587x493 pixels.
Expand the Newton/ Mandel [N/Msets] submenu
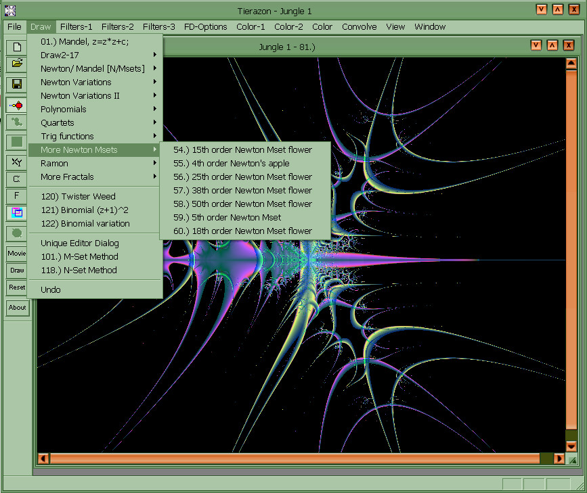pos(95,68)
